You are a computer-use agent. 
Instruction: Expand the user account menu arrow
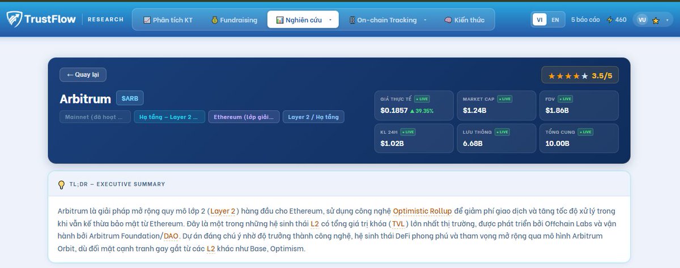point(666,20)
